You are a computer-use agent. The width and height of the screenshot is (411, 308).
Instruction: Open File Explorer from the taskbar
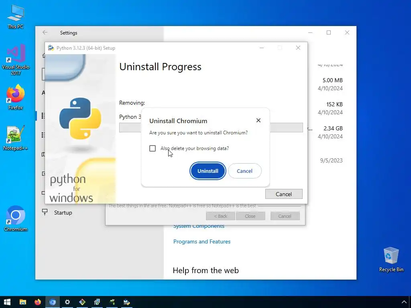[x=23, y=302]
